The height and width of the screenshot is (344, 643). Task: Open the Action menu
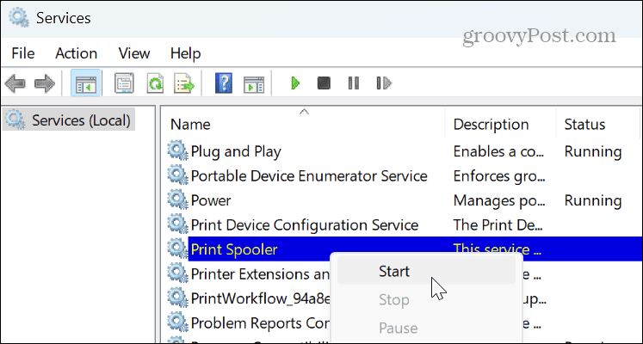tap(77, 53)
